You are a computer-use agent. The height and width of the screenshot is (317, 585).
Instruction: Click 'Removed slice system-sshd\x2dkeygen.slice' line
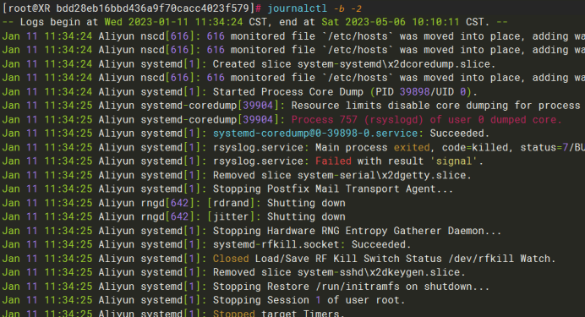coord(233,272)
